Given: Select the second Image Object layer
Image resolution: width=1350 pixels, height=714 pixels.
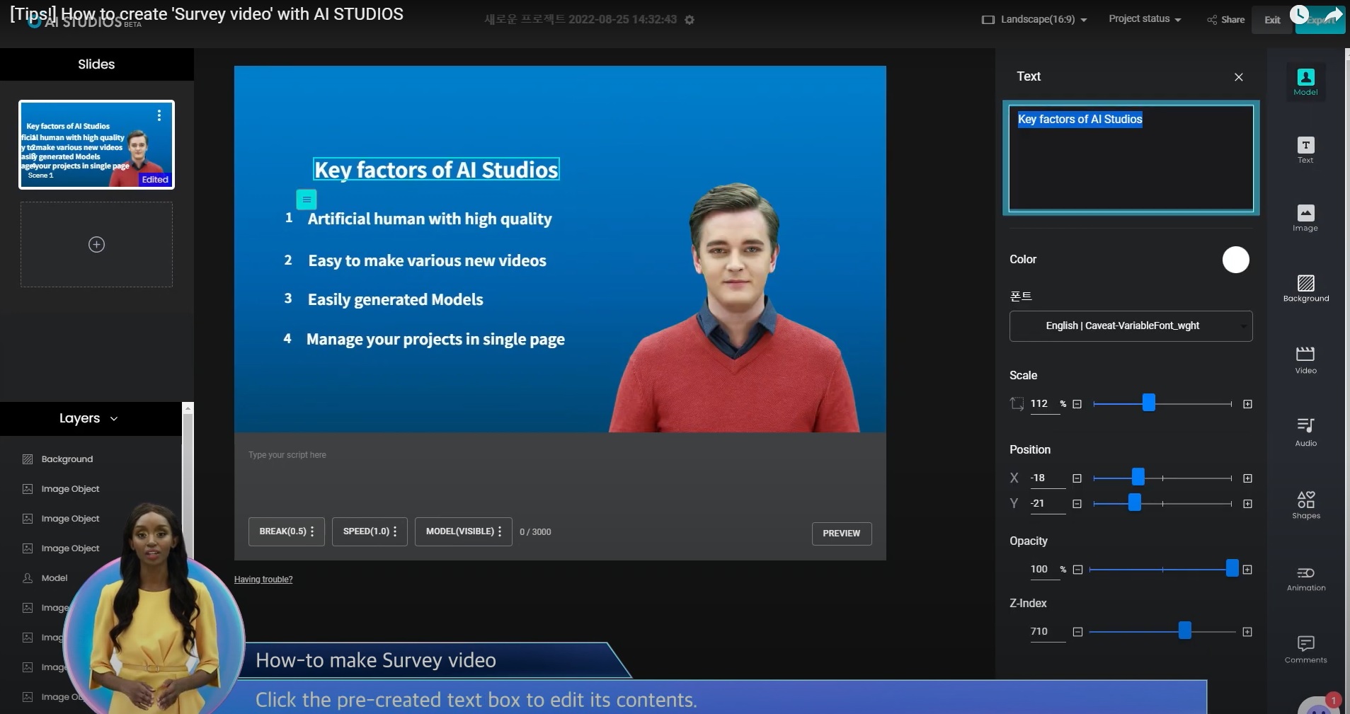Looking at the screenshot, I should click(69, 519).
